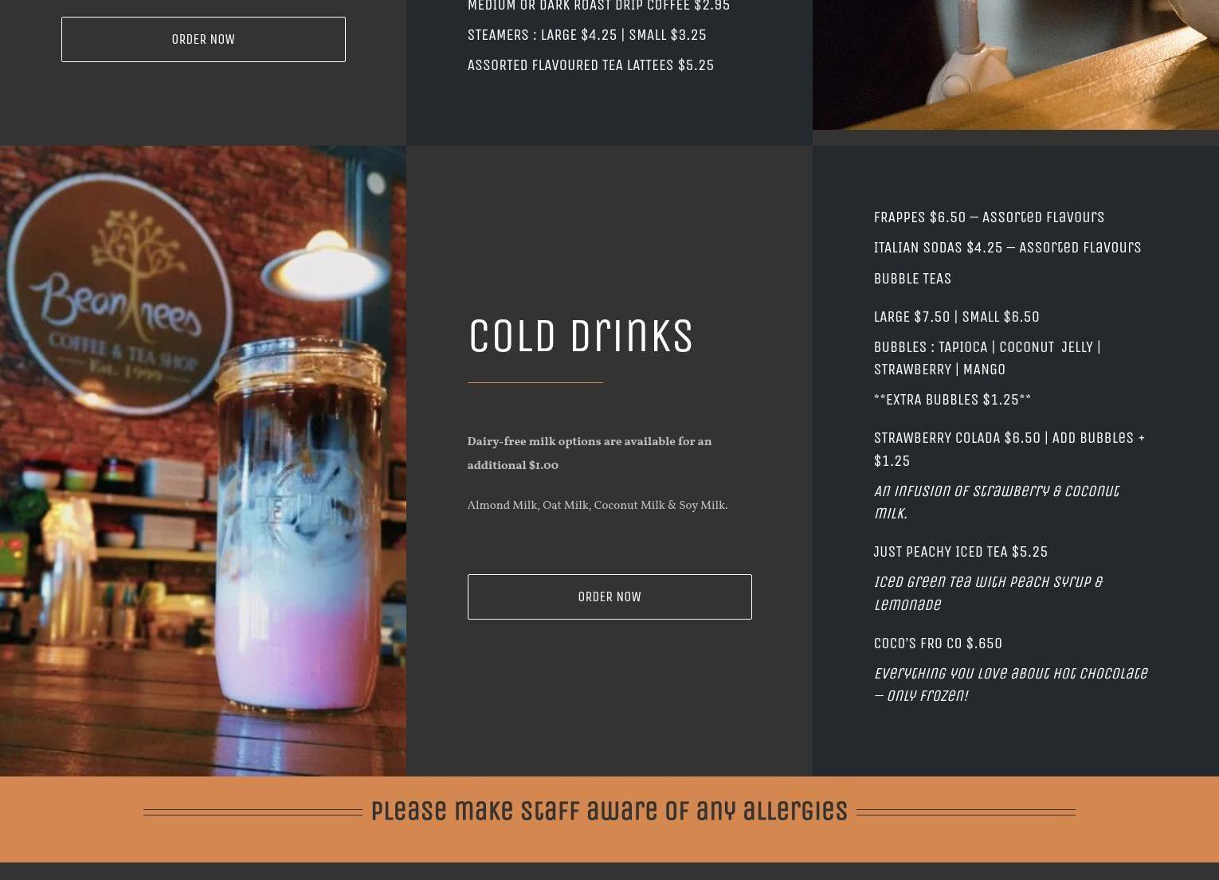Click ORDER NOW in the Cold Drinks section
Image resolution: width=1219 pixels, height=880 pixels.
(609, 596)
